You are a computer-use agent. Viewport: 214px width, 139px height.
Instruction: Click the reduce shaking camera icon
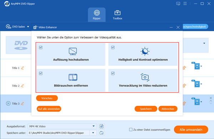click(145, 77)
